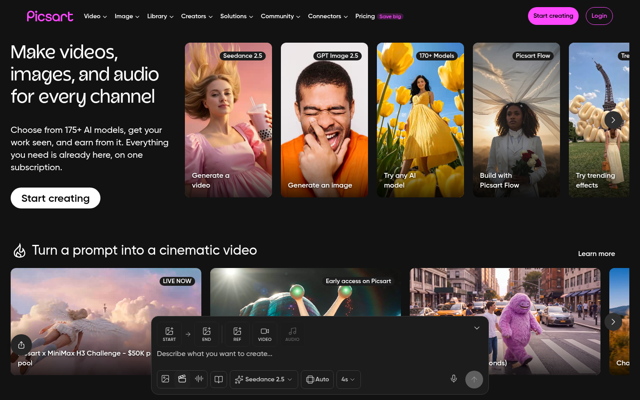The height and width of the screenshot is (400, 640).
Task: Click the Turn a prompt into a cinematic video heading
Action: pos(144,250)
